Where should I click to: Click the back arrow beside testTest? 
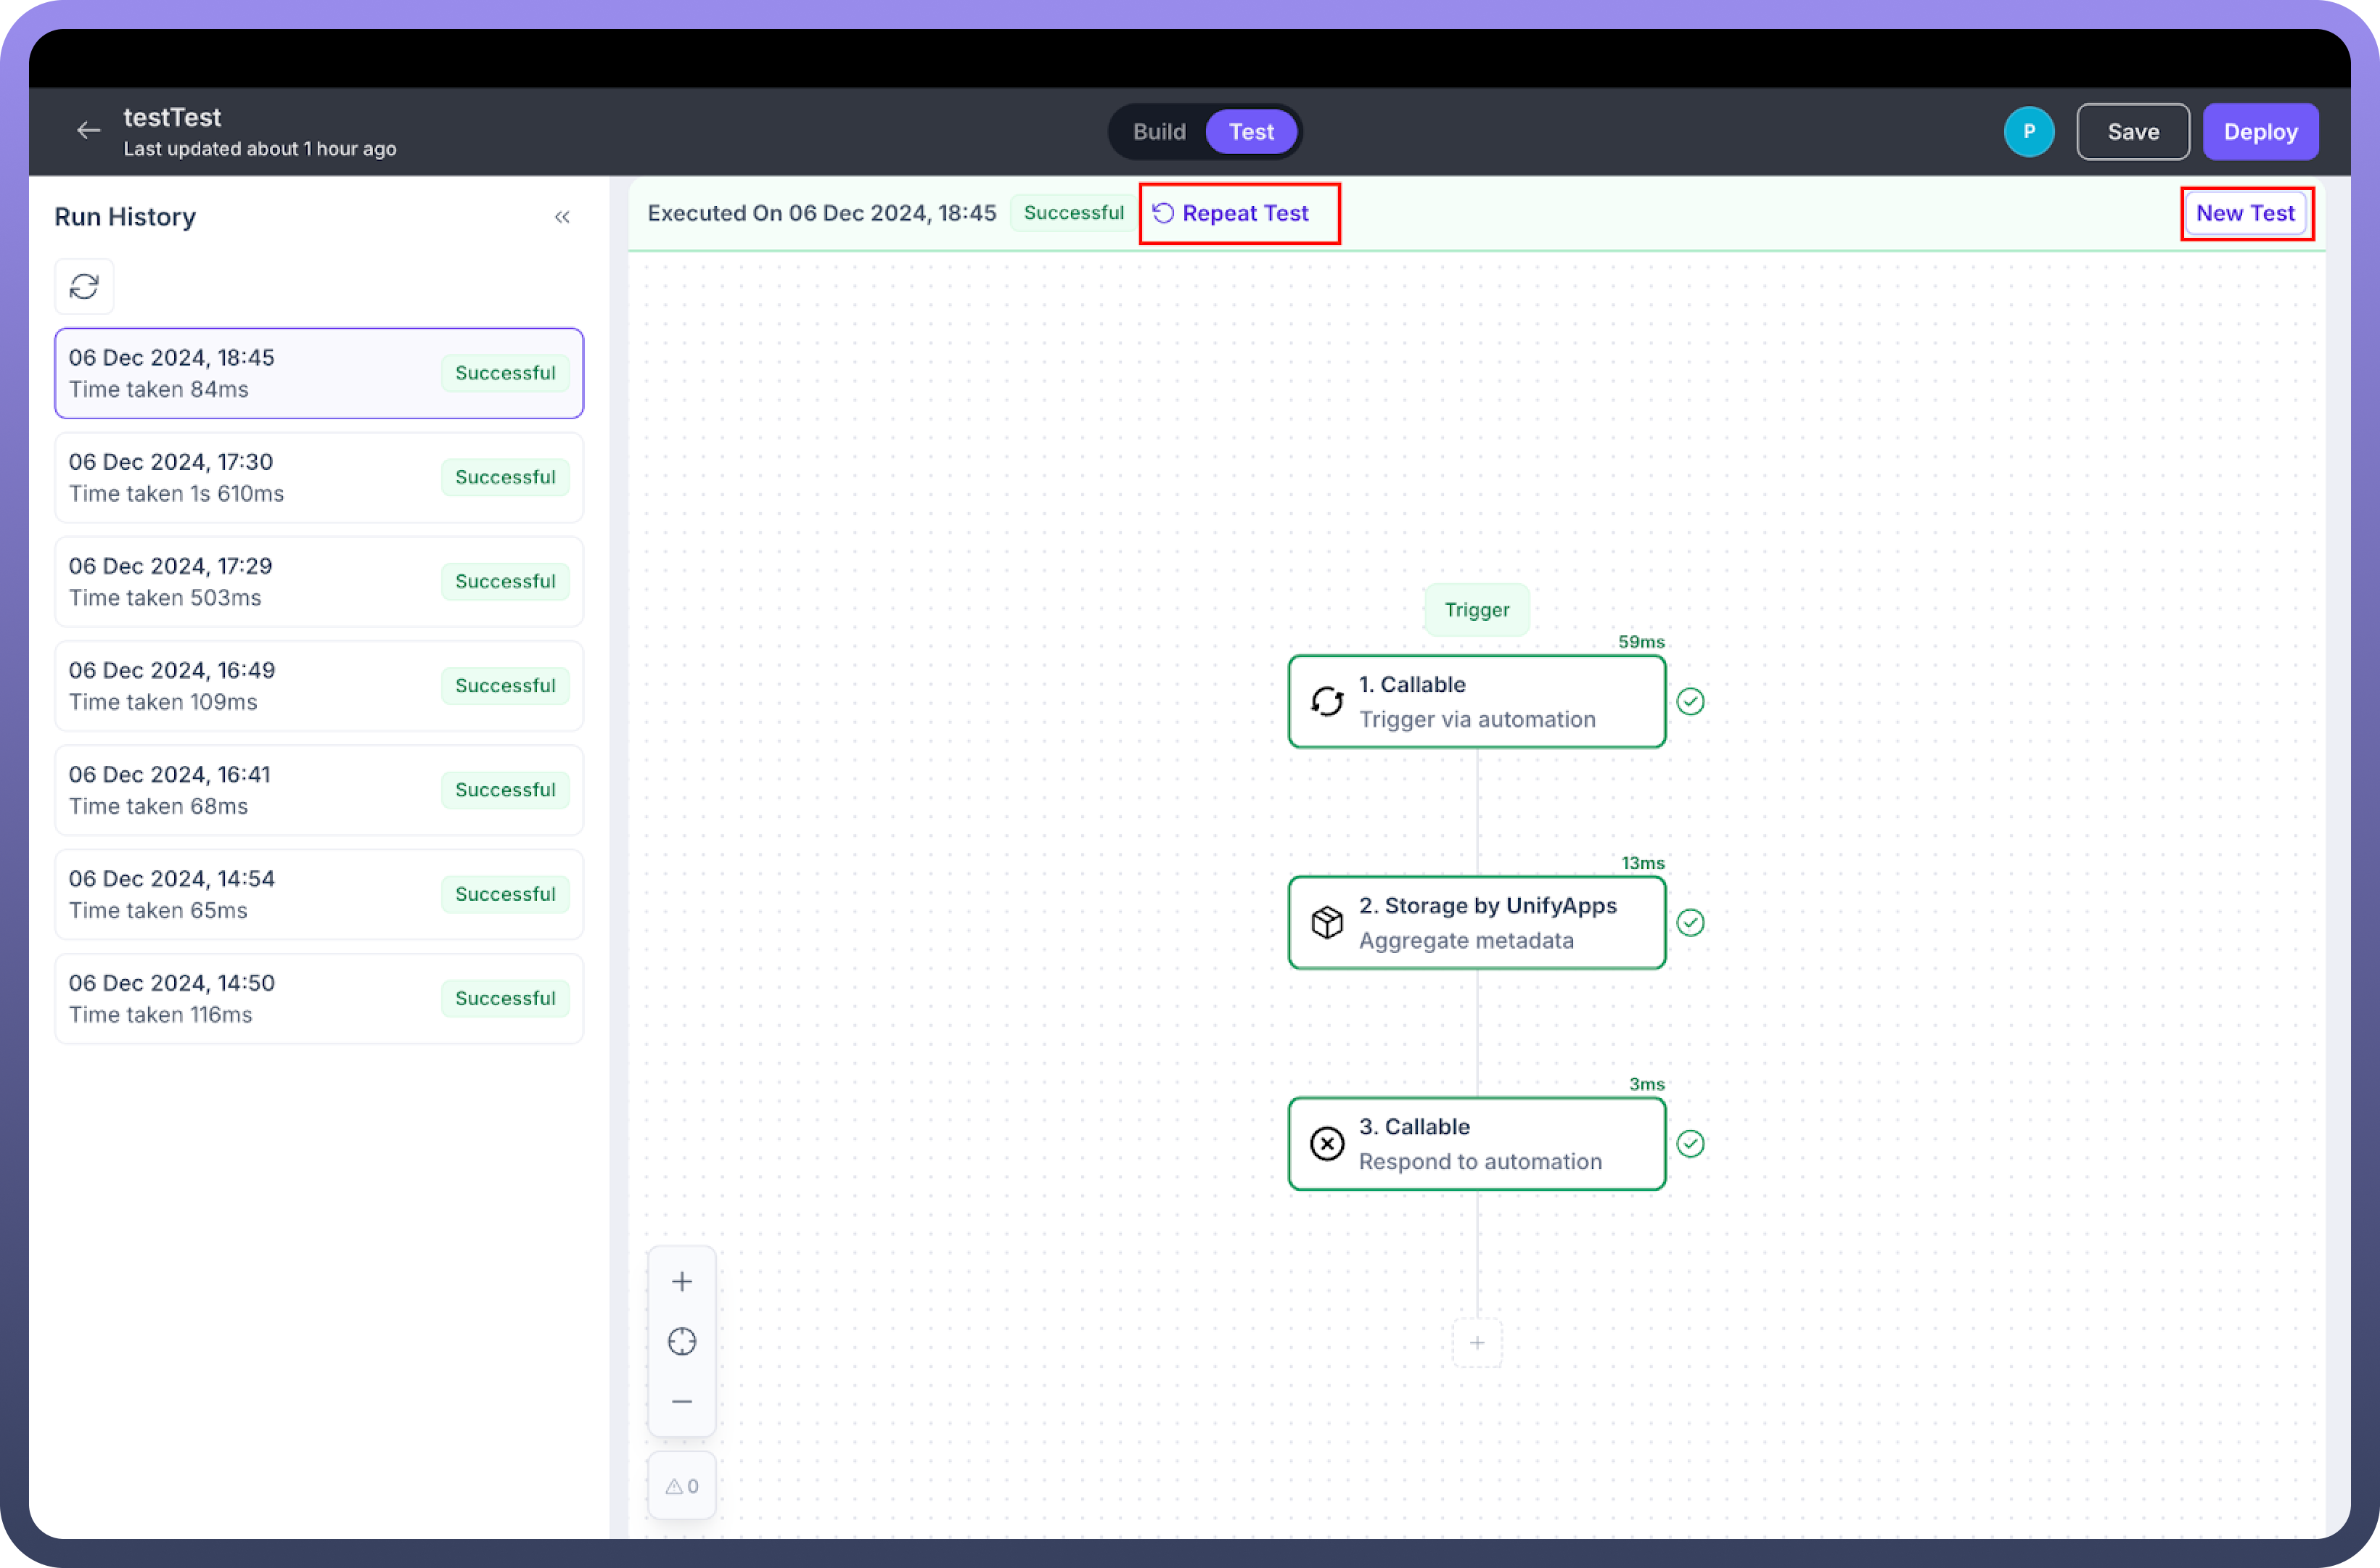(x=89, y=131)
